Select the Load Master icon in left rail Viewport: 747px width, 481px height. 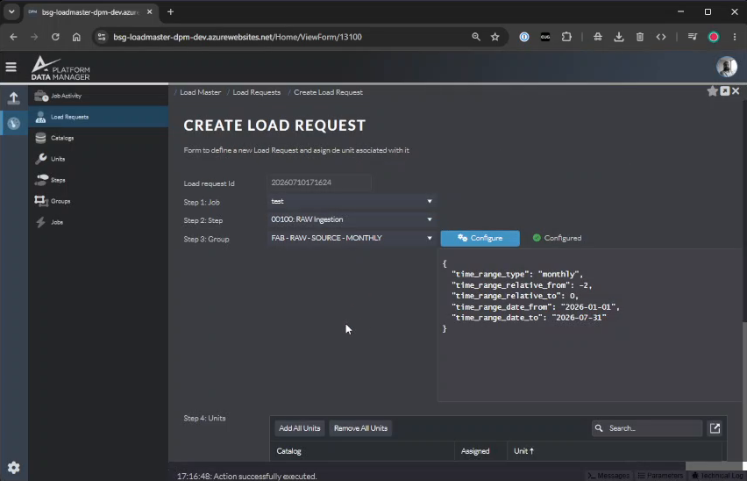(14, 124)
